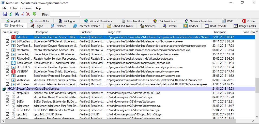Click the icon next to WinDefend entry
This screenshot has width=259, height=124.
[13, 84]
